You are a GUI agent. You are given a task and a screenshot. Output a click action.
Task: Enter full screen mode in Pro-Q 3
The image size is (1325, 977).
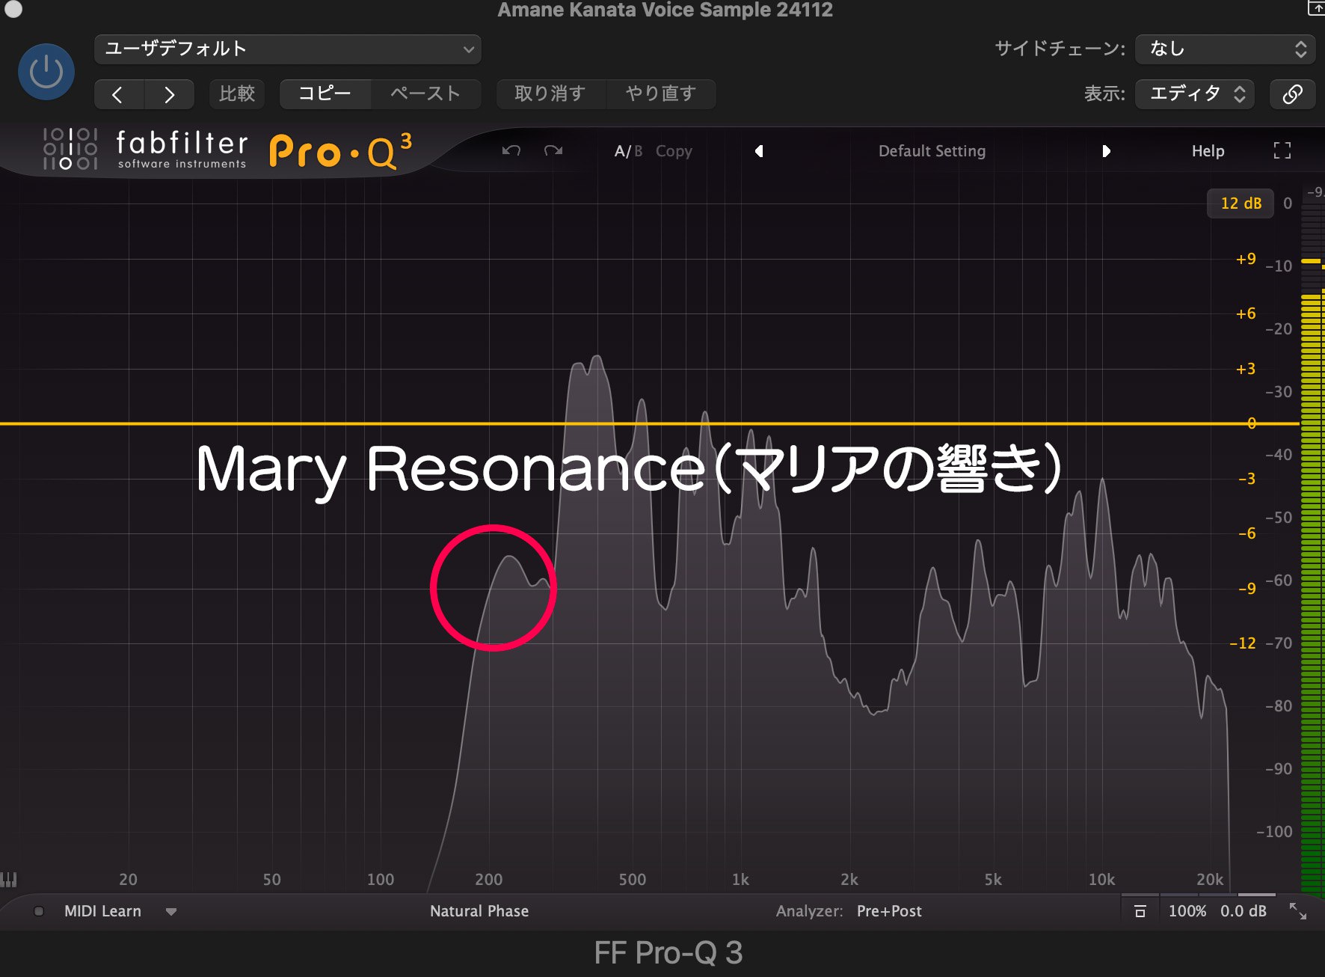(1282, 151)
